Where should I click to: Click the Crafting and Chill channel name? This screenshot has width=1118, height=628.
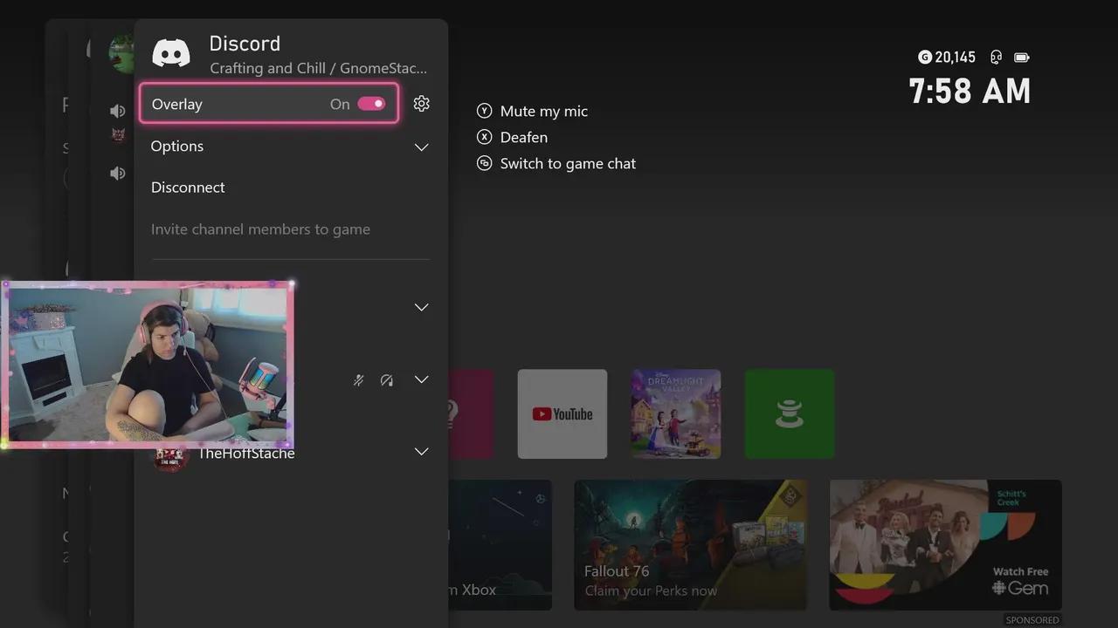pyautogui.click(x=319, y=68)
